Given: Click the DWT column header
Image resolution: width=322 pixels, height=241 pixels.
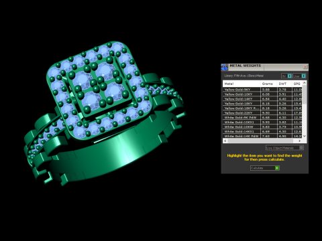Looking at the screenshot, I should pyautogui.click(x=284, y=84).
